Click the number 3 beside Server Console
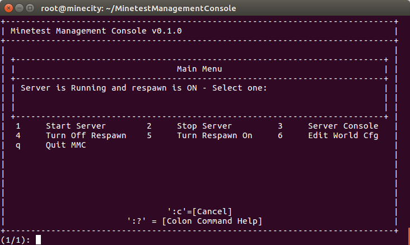The image size is (410, 245). 280,126
